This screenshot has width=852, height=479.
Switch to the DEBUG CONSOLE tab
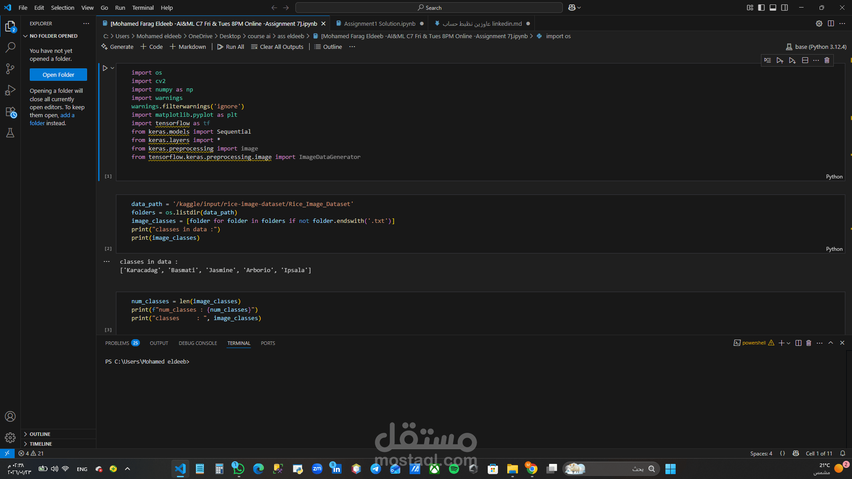tap(198, 343)
